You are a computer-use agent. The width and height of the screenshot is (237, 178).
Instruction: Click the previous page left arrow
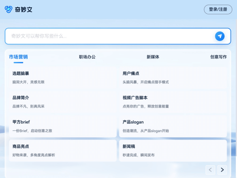(x=211, y=170)
